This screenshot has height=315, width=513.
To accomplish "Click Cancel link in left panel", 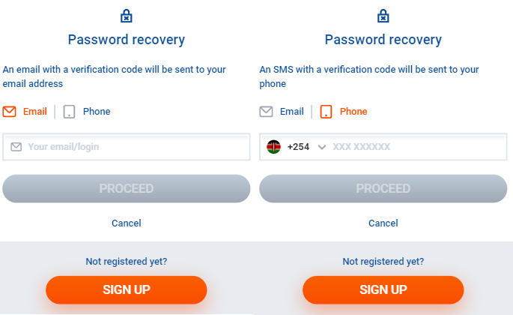I will tap(126, 223).
